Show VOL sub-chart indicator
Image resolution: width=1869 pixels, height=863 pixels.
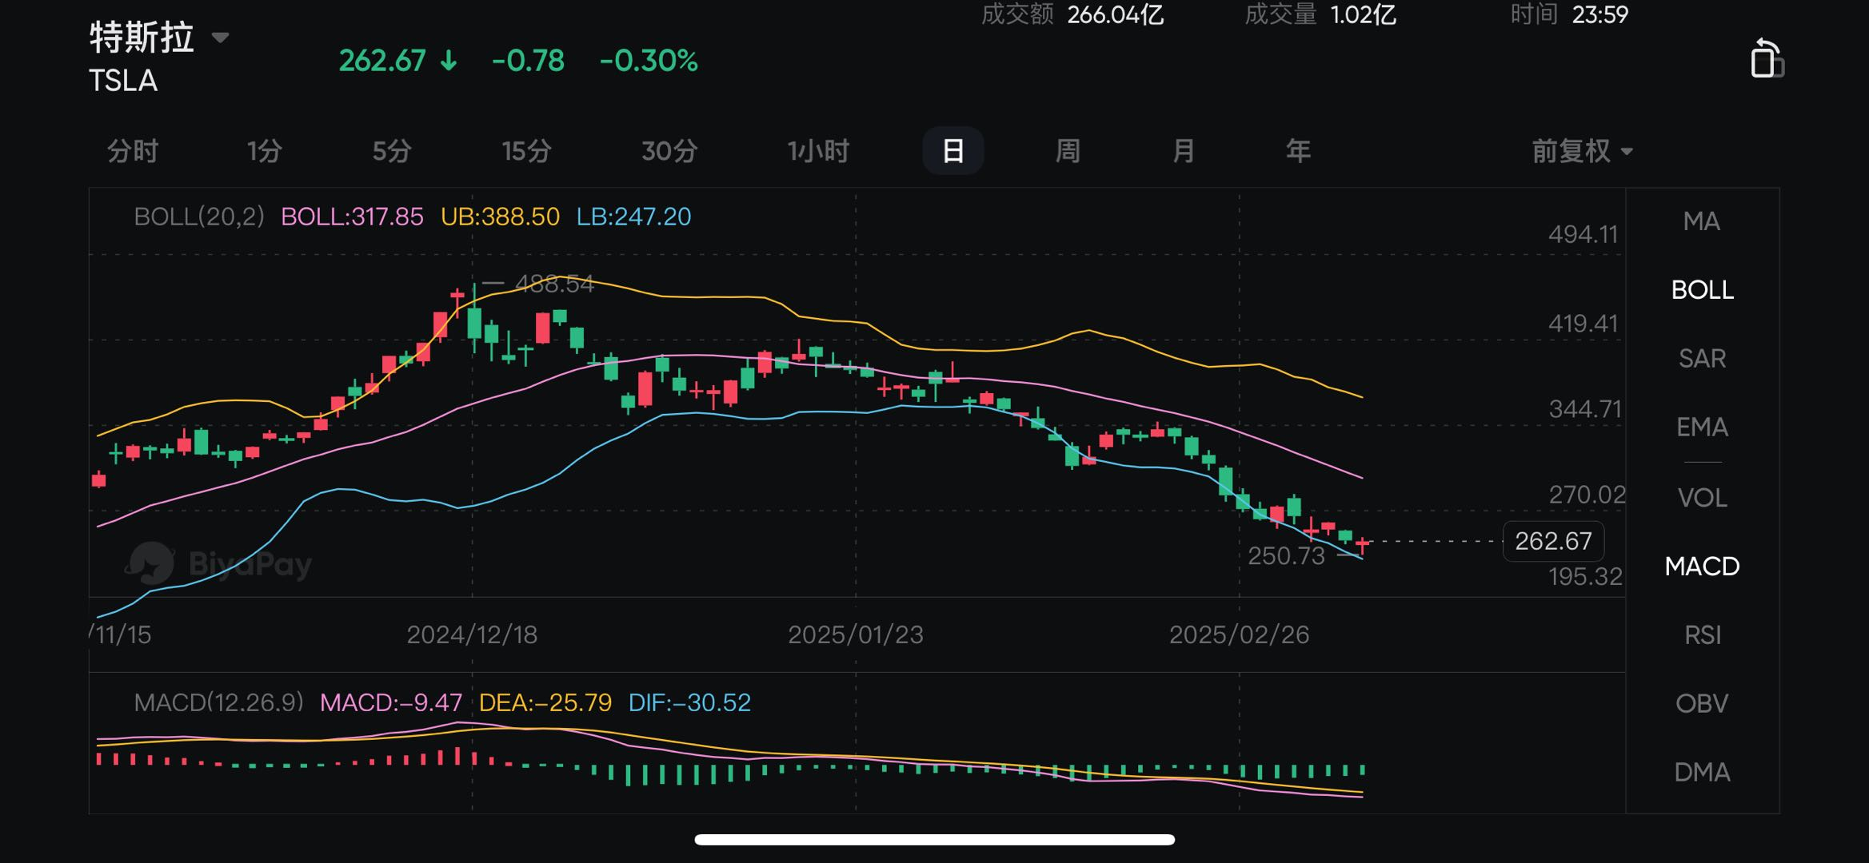(1702, 498)
